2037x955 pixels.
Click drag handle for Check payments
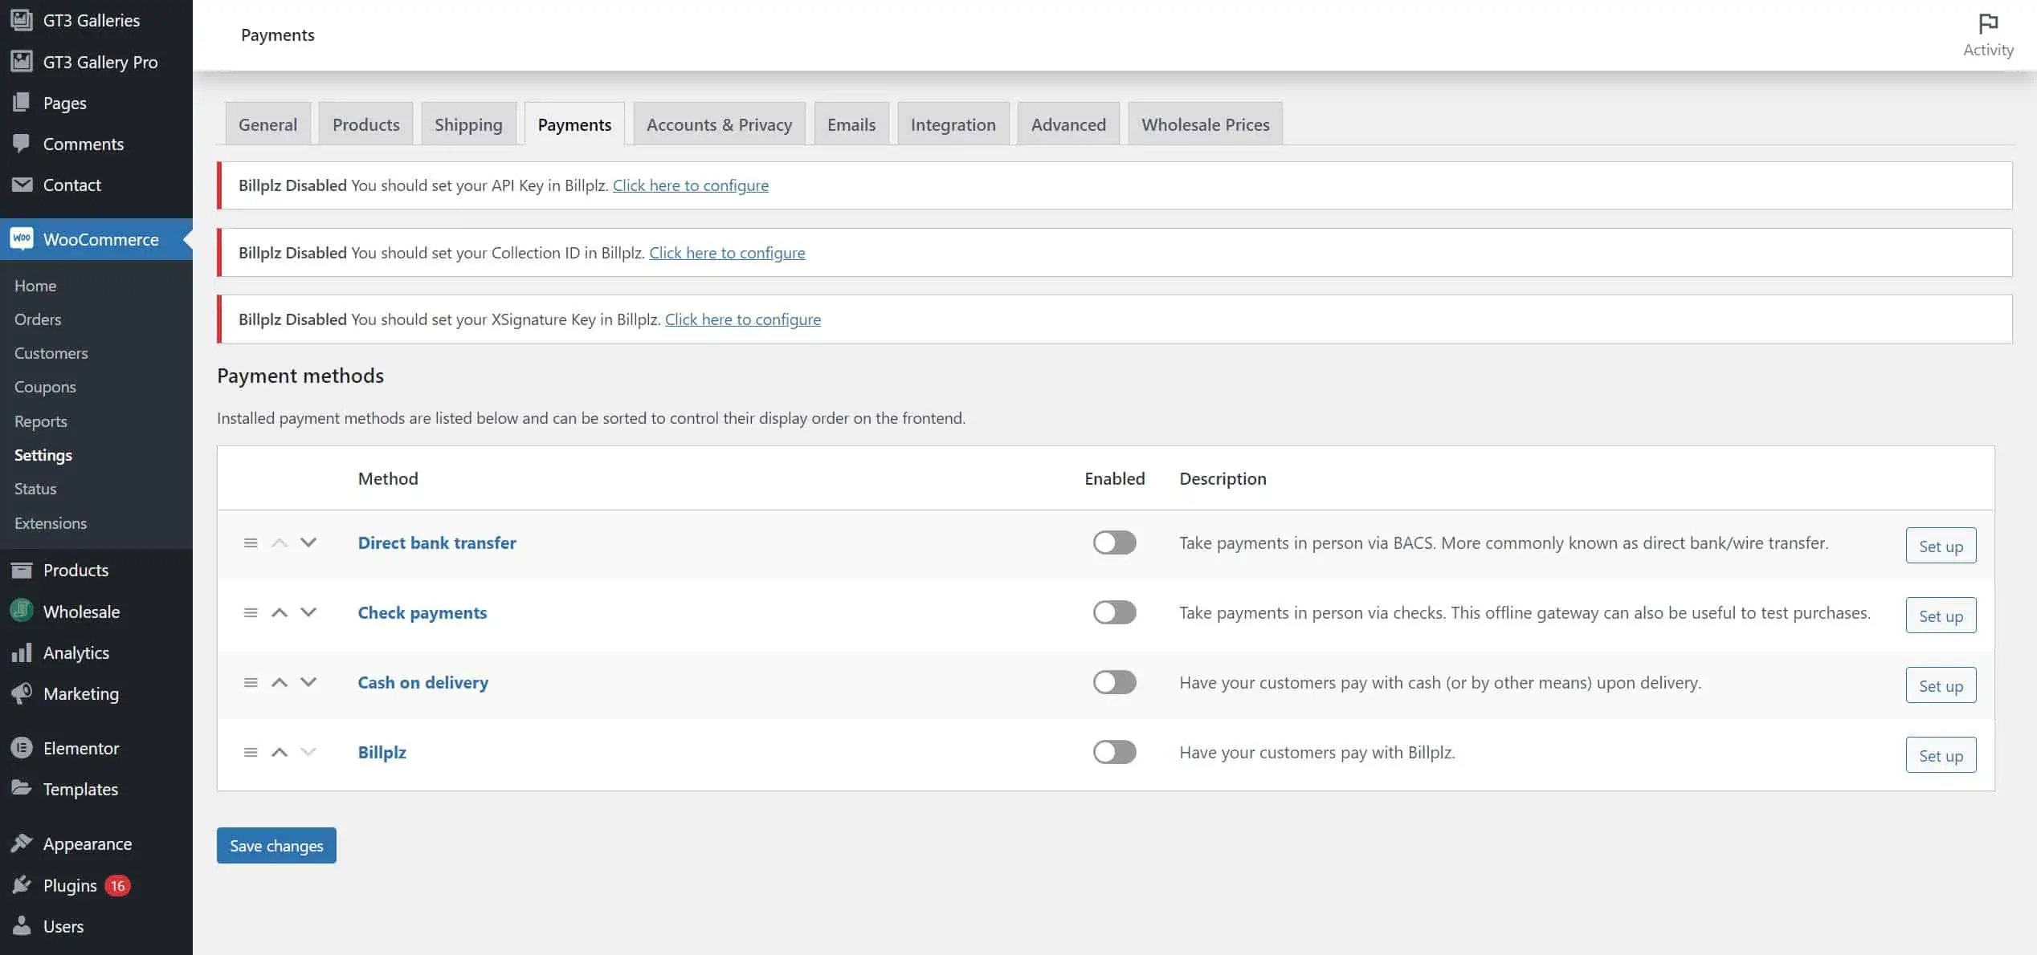pyautogui.click(x=251, y=612)
